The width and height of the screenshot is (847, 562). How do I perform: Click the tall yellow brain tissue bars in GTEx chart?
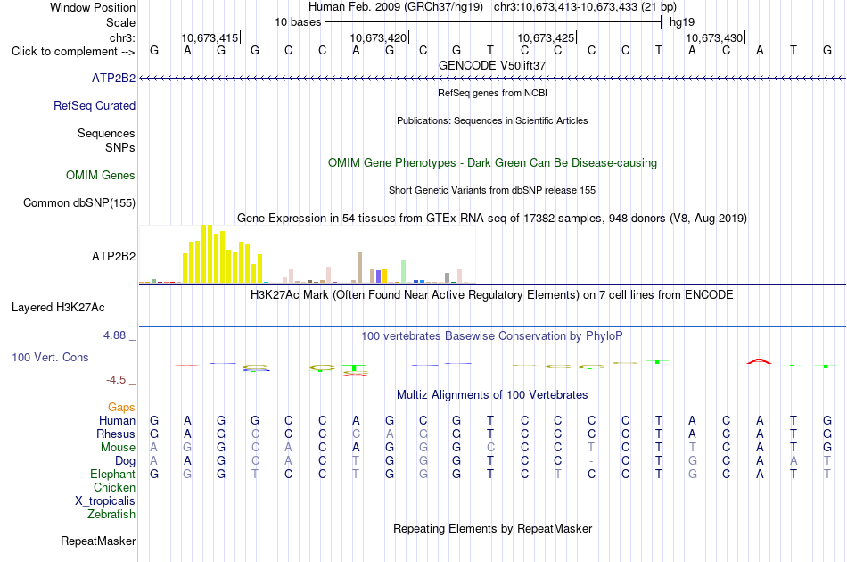pyautogui.click(x=223, y=254)
